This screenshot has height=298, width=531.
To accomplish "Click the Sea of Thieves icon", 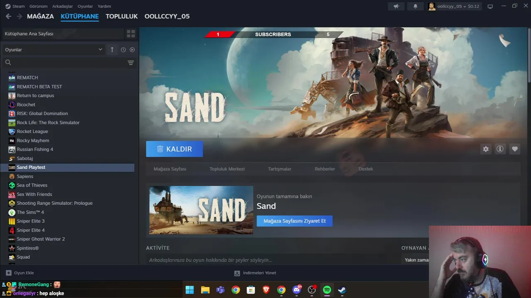I will [12, 185].
